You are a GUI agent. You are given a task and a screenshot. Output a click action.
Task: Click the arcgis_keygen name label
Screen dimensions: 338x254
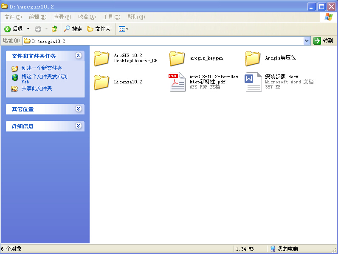pos(206,58)
